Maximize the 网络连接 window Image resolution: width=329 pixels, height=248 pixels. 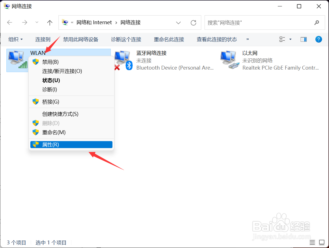[x=299, y=6]
